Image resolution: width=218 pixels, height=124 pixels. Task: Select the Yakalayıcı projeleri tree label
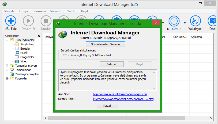pos(27,74)
